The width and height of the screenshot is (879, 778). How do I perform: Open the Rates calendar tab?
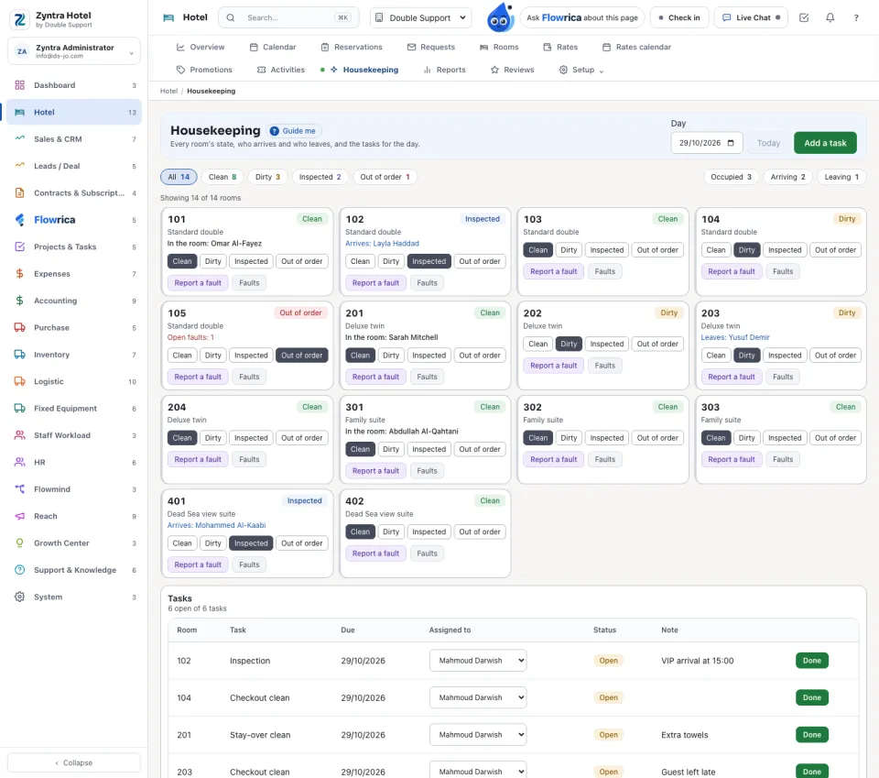coord(636,47)
